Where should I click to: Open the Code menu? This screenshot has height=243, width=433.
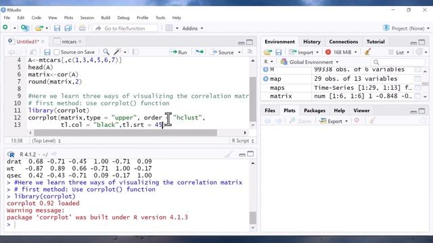36,18
